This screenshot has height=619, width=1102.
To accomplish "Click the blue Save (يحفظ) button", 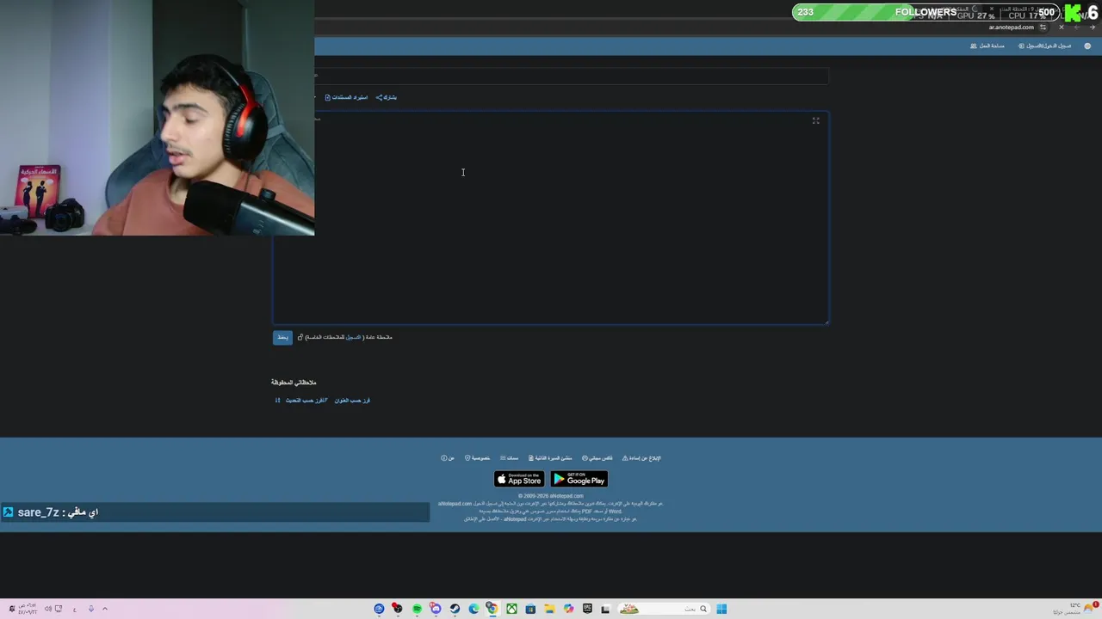I will [x=282, y=337].
